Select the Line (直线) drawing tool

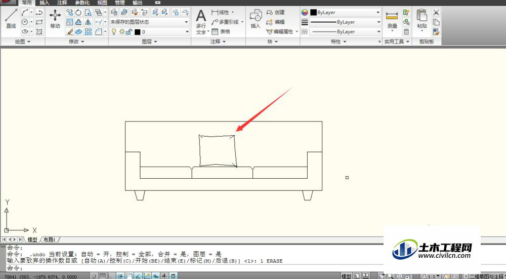[11, 19]
